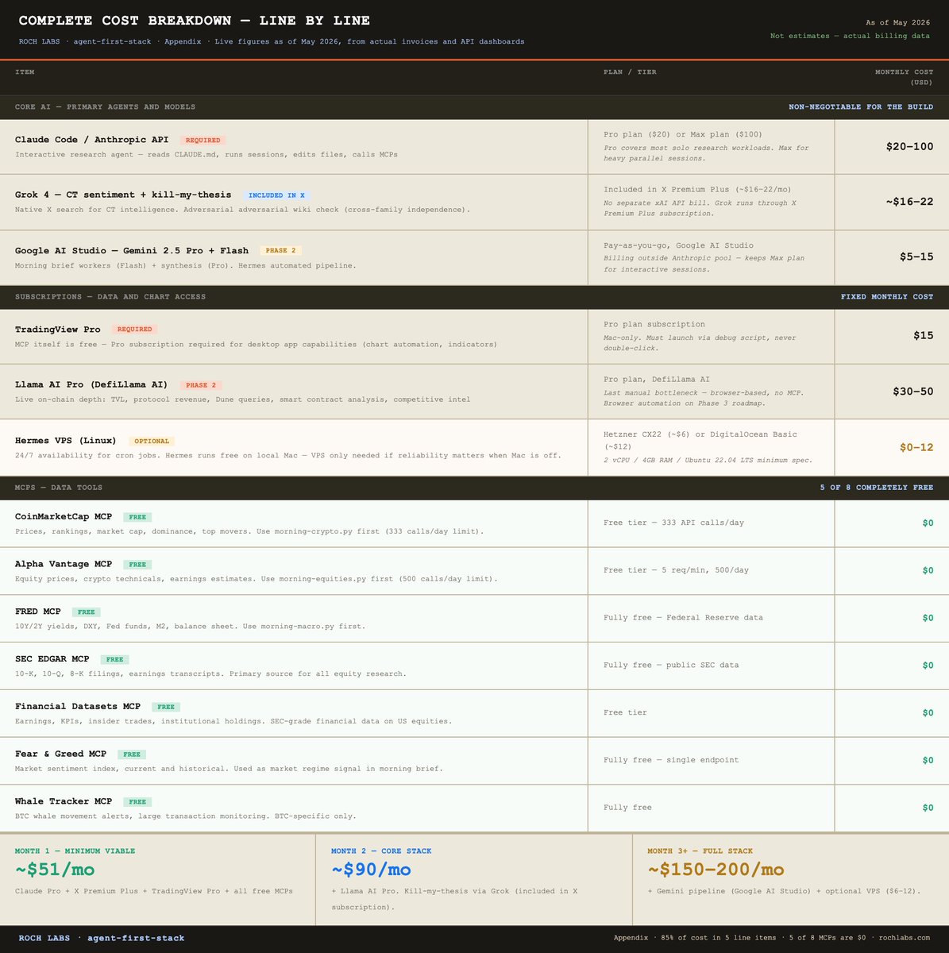The width and height of the screenshot is (949, 953).
Task: Click 'Pro plan ($20) or Max plan ($100)' text
Action: 682,135
